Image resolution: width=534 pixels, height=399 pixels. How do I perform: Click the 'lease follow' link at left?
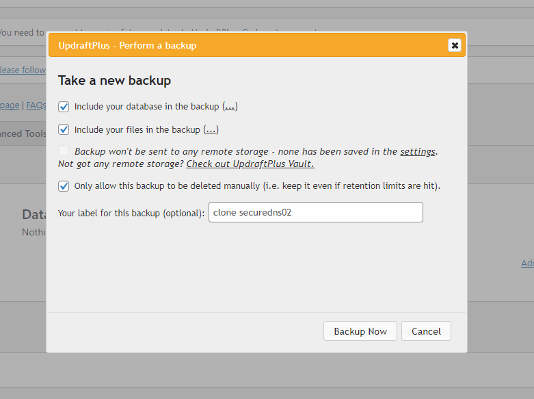(23, 70)
